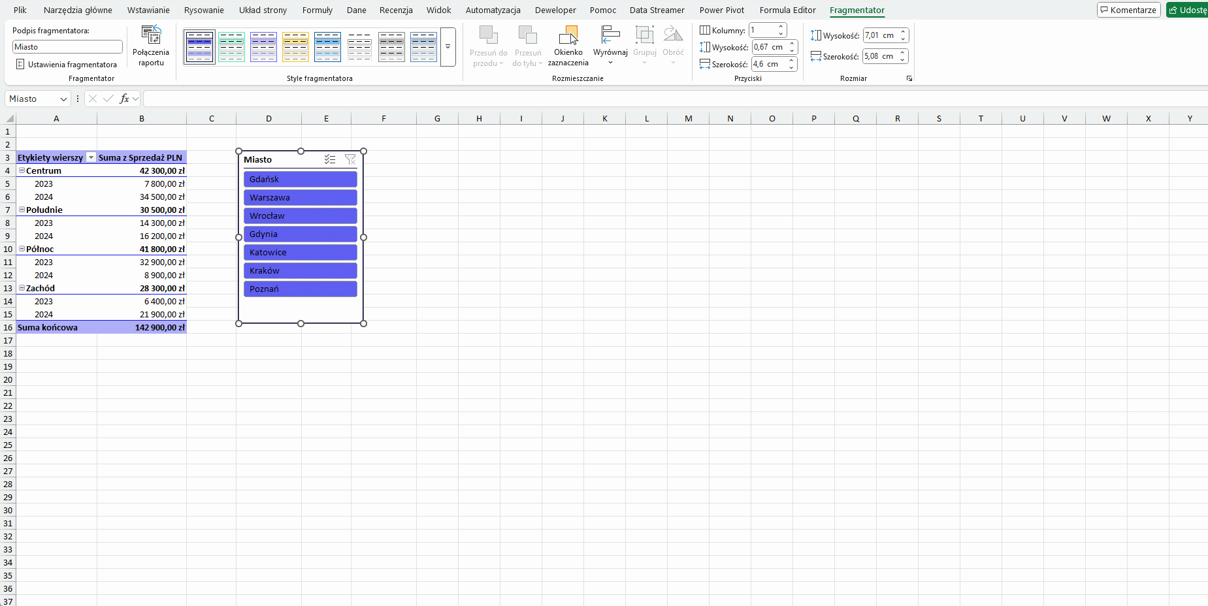1208x606 pixels.
Task: Open the Wyrównaj align menu
Action: pos(610,46)
